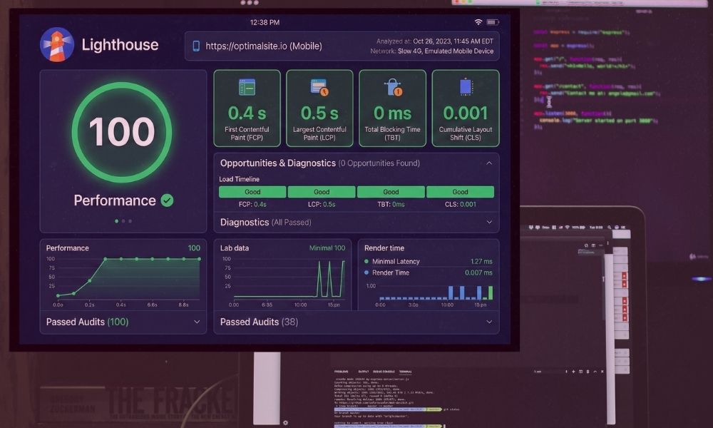Select the first carousel dot under Performance

click(x=116, y=221)
